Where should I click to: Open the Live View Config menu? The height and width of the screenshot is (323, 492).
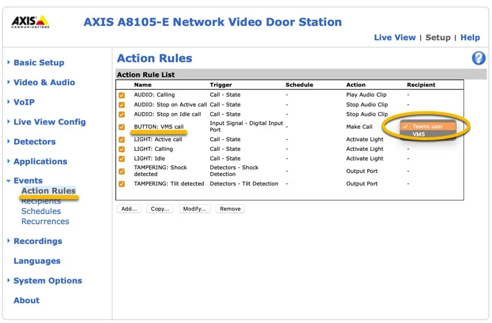(50, 122)
